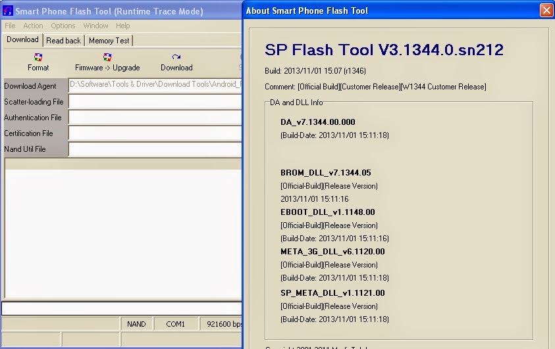Click the progress bar above the status bar

pos(122,308)
